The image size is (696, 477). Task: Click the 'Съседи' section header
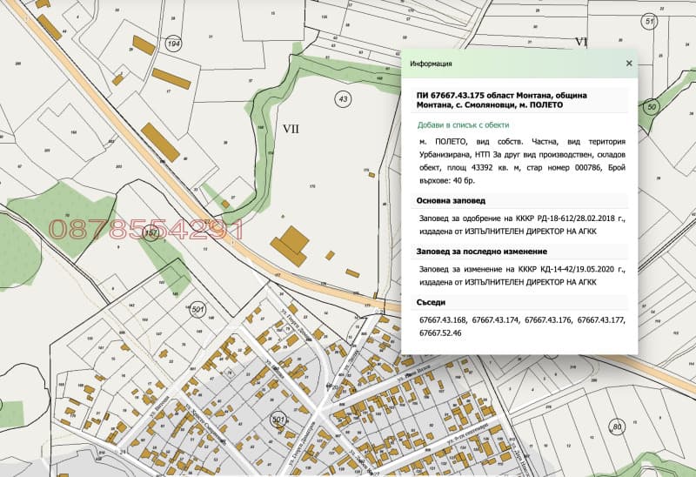[x=433, y=302]
